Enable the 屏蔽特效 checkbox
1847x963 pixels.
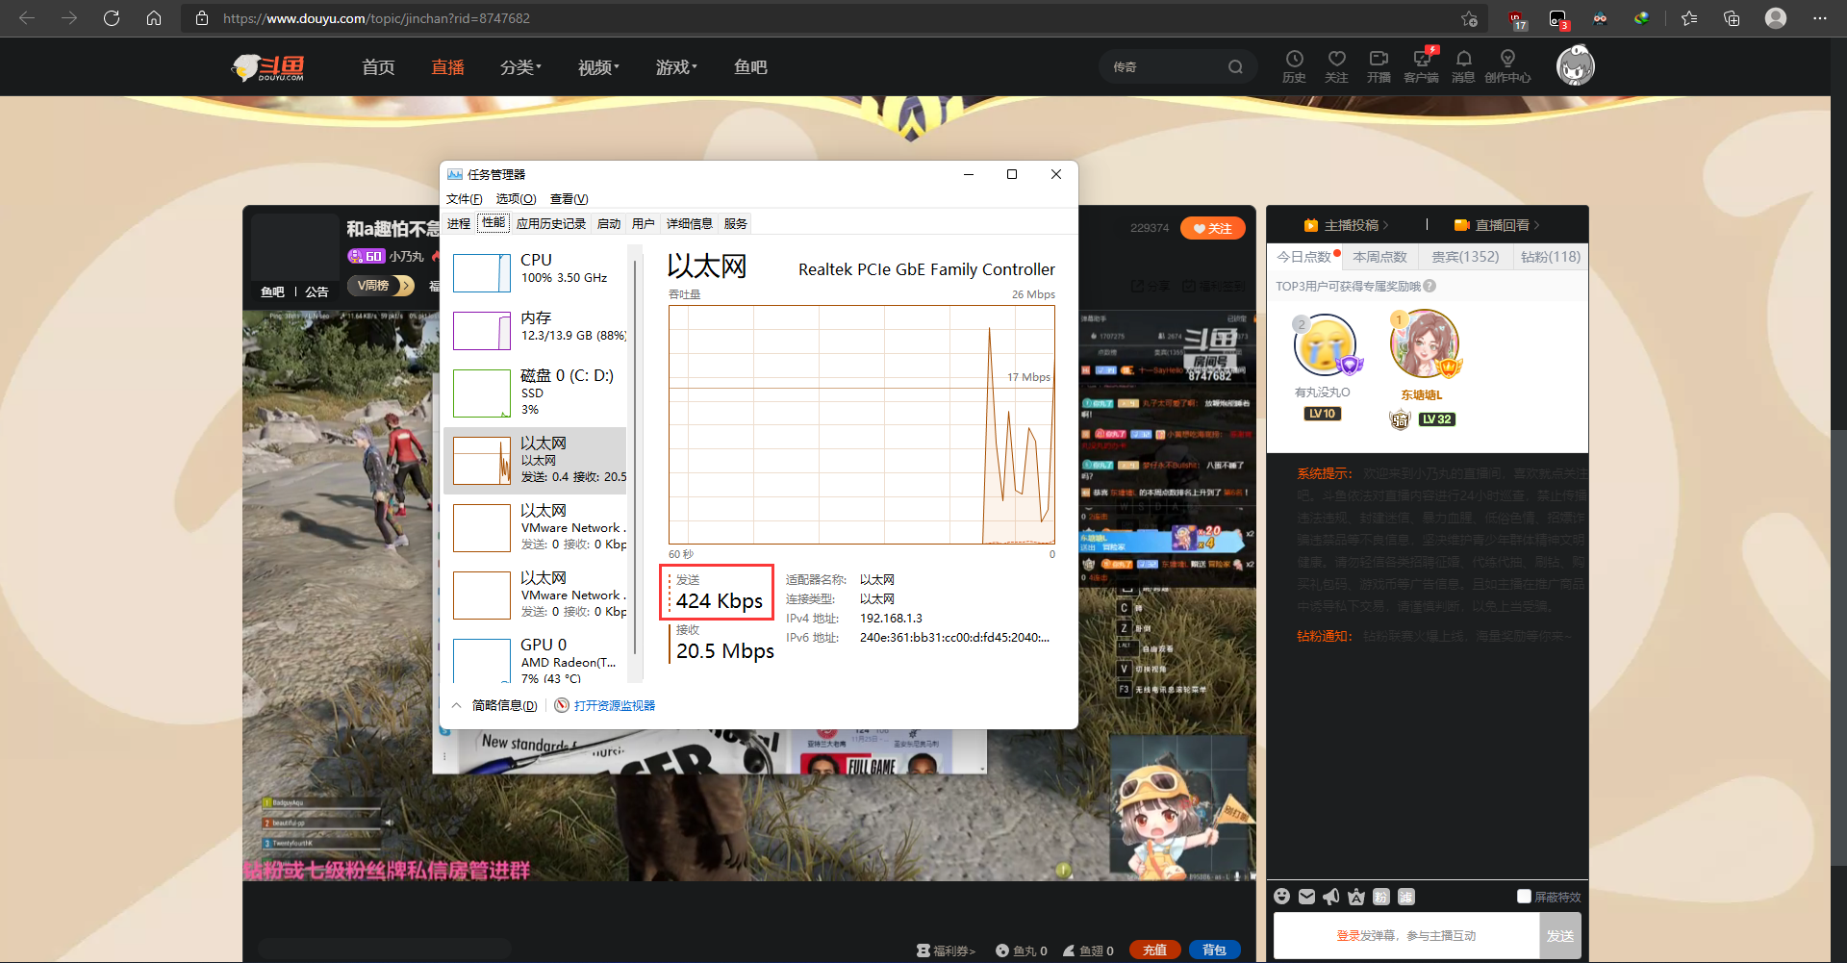[x=1523, y=896]
